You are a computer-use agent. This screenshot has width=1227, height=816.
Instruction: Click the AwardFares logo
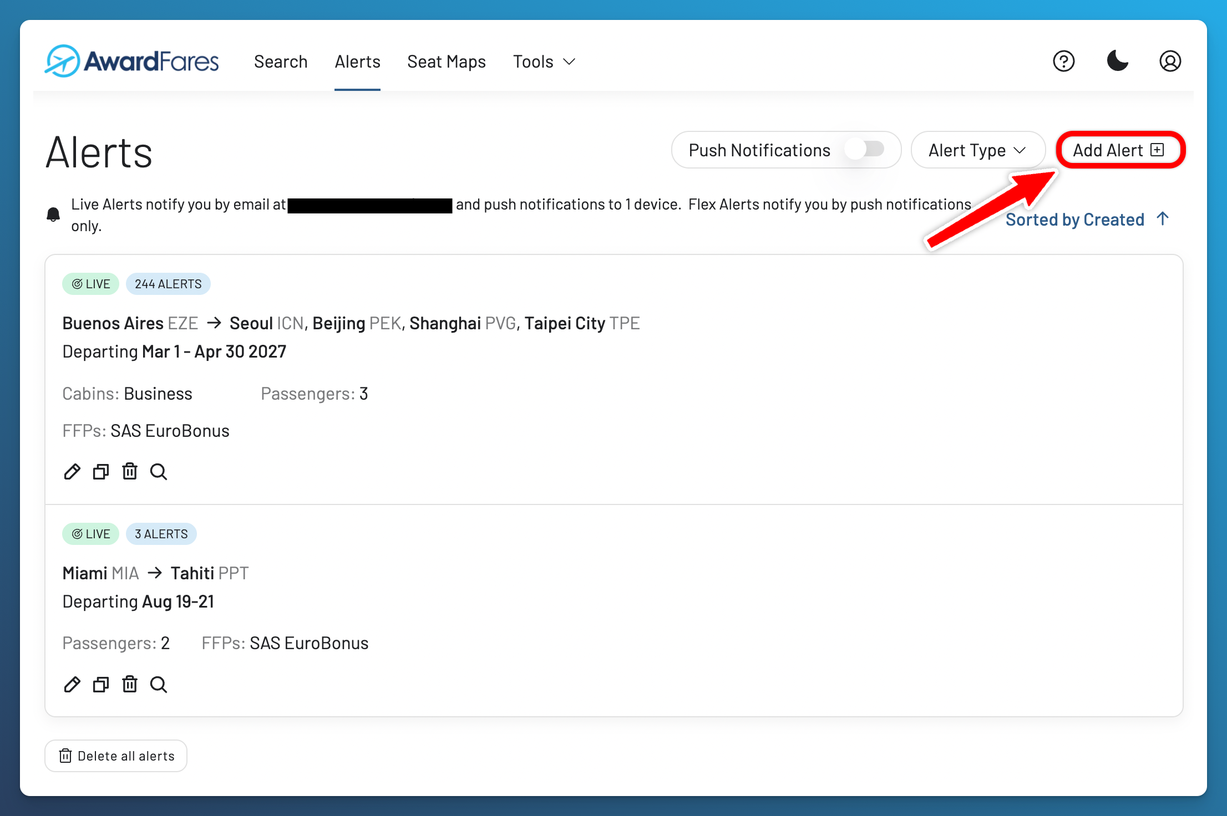[x=131, y=61]
